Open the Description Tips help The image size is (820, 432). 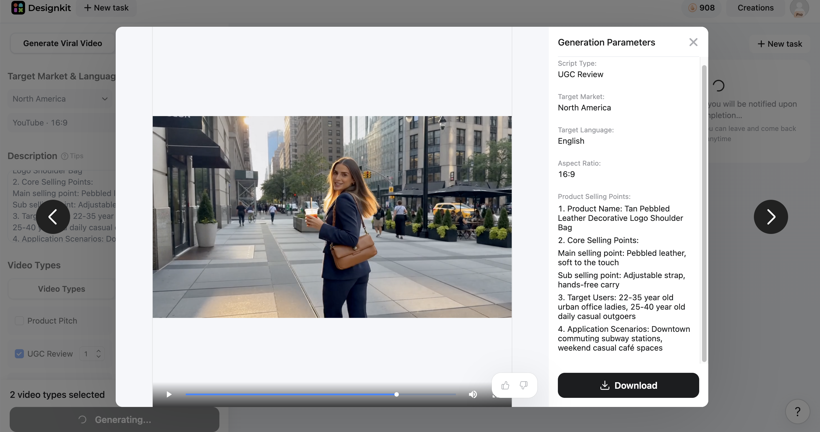pos(72,156)
